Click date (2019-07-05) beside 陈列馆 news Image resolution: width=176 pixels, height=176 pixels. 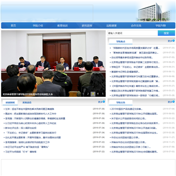pyautogui.click(x=169, y=57)
